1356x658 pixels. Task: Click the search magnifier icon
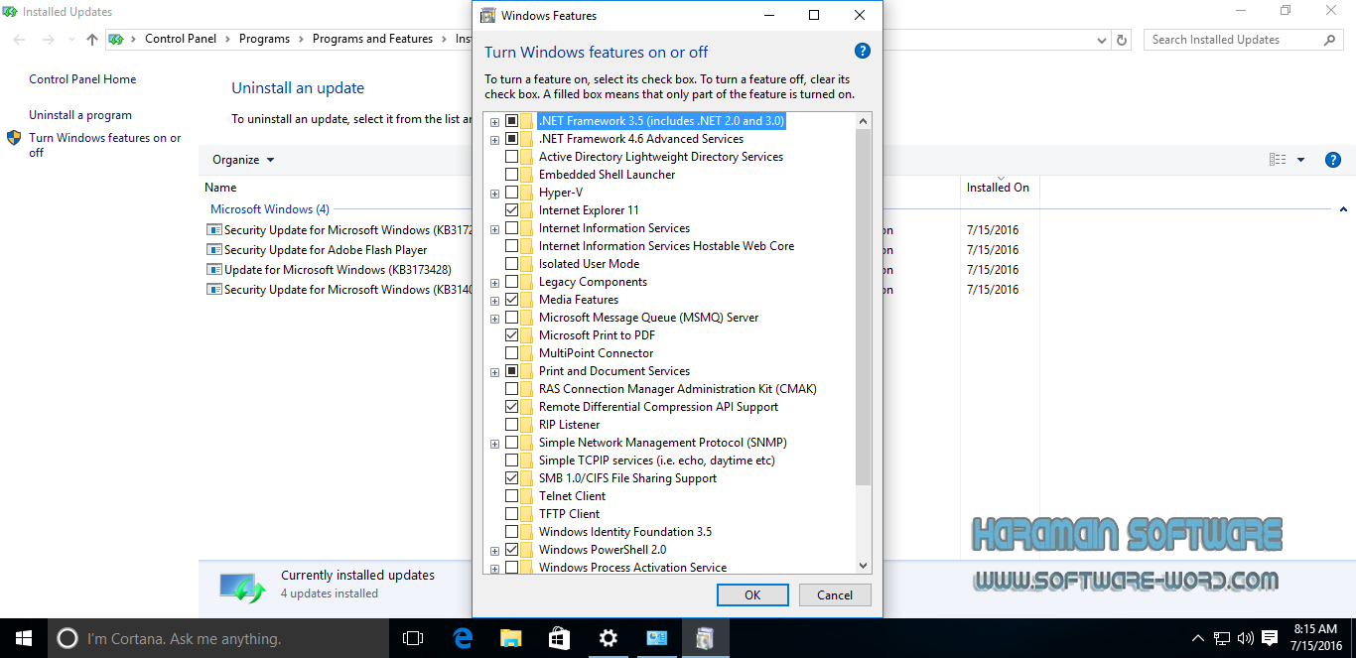click(1330, 40)
